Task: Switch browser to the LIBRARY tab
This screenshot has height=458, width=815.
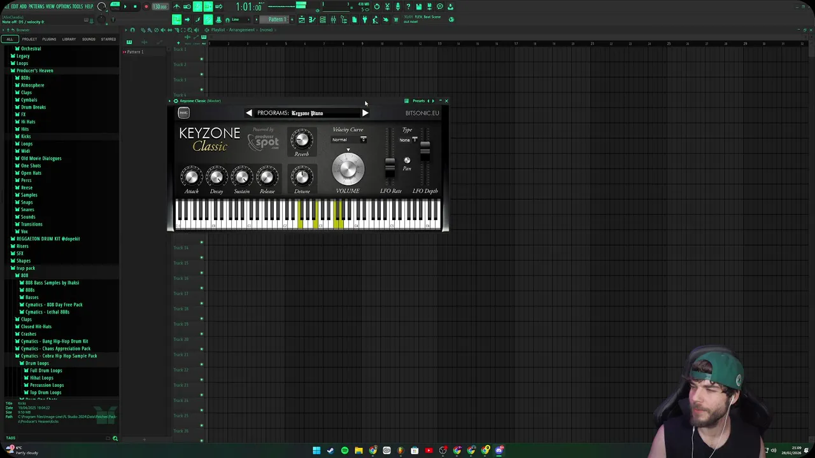Action: tap(69, 39)
